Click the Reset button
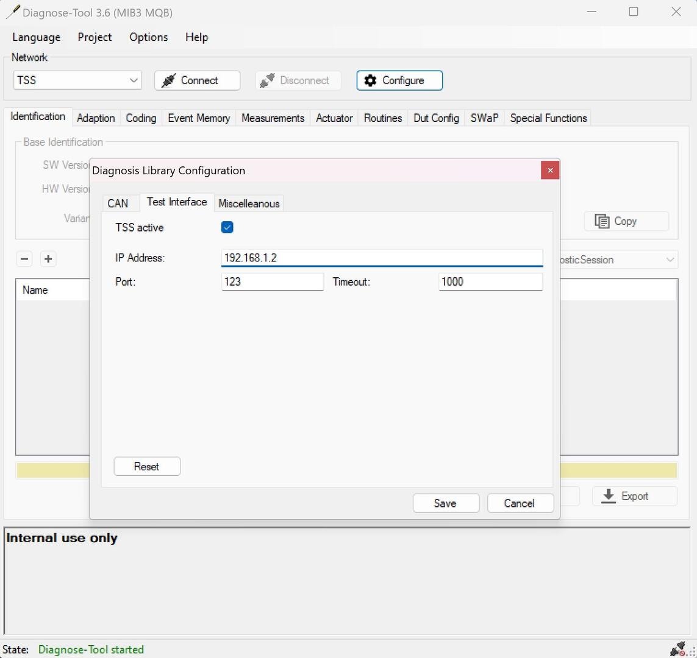 pyautogui.click(x=147, y=467)
